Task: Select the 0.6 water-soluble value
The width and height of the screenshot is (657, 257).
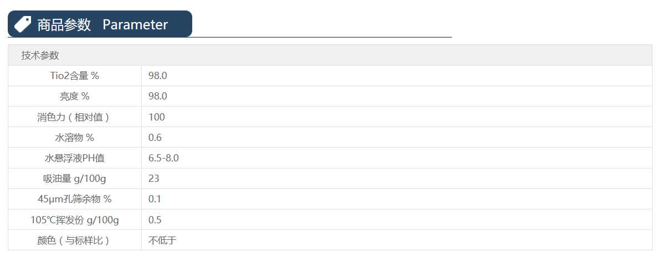Action: click(155, 138)
